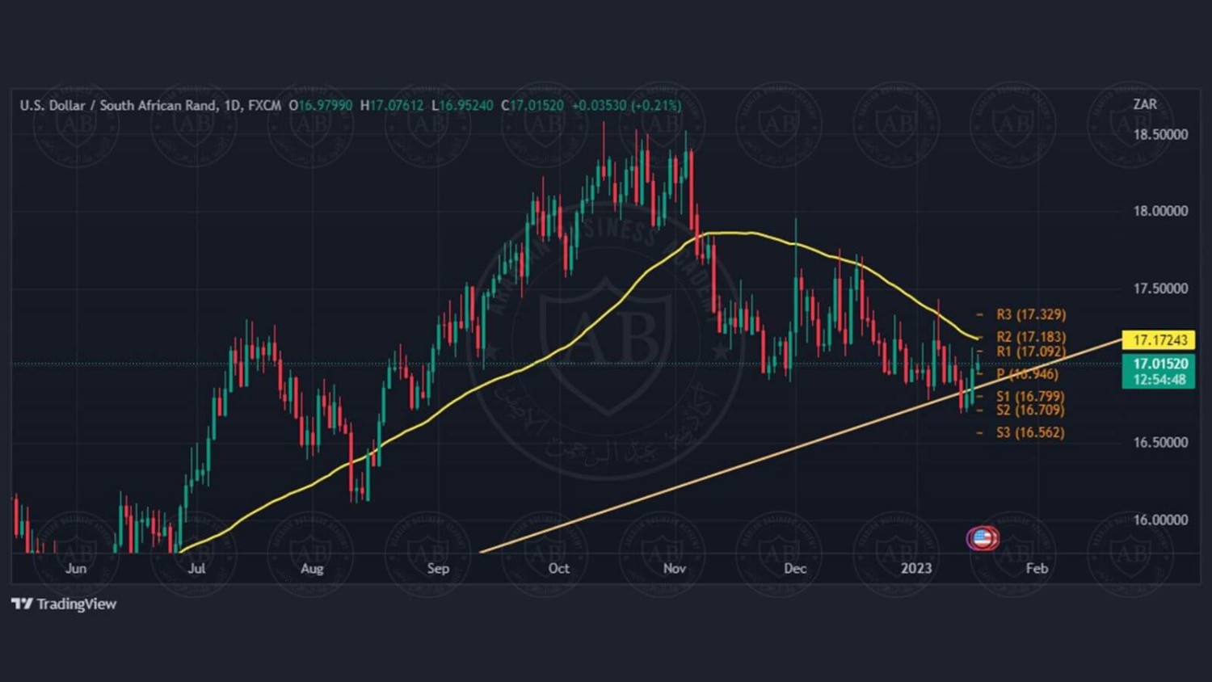The image size is (1212, 682).
Task: Select the S2 (16.709) pivot label
Action: 1030,410
